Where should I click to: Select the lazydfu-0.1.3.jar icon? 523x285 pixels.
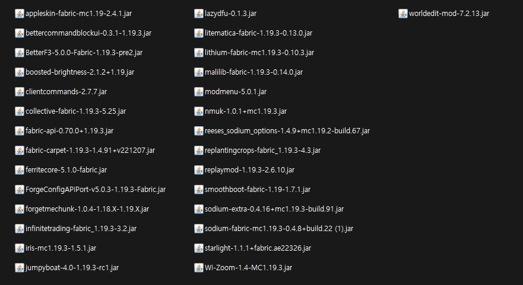tap(199, 14)
